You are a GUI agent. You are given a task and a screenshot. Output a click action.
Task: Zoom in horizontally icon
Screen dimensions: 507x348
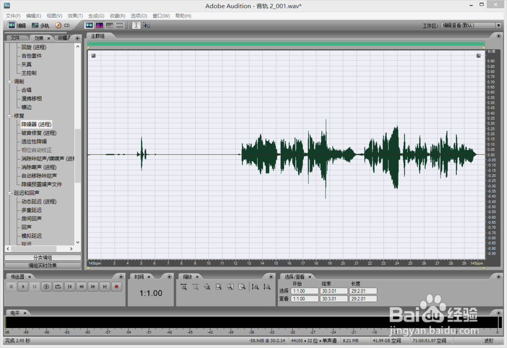[x=184, y=287]
